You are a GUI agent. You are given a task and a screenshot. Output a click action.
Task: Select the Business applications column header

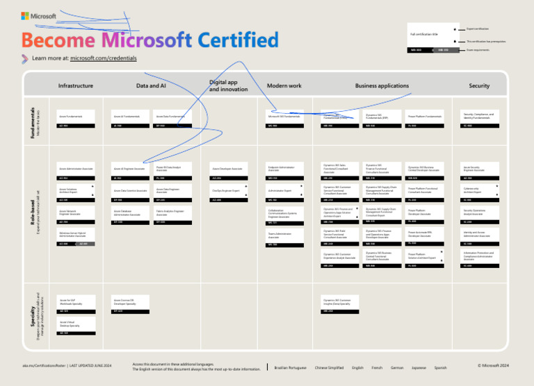click(x=382, y=85)
